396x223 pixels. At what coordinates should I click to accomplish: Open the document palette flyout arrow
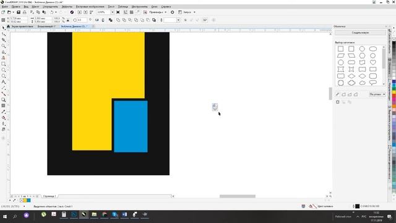(x=10, y=200)
